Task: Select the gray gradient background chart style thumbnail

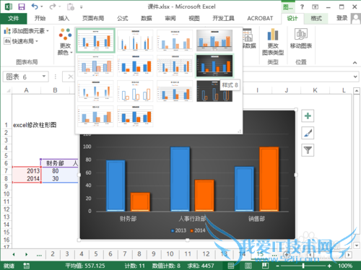Action: click(214, 40)
